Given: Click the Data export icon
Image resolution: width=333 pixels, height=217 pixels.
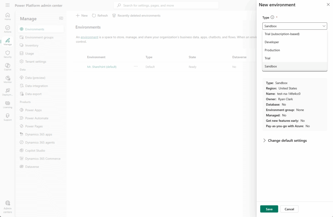Looking at the screenshot, I should 22,94.
